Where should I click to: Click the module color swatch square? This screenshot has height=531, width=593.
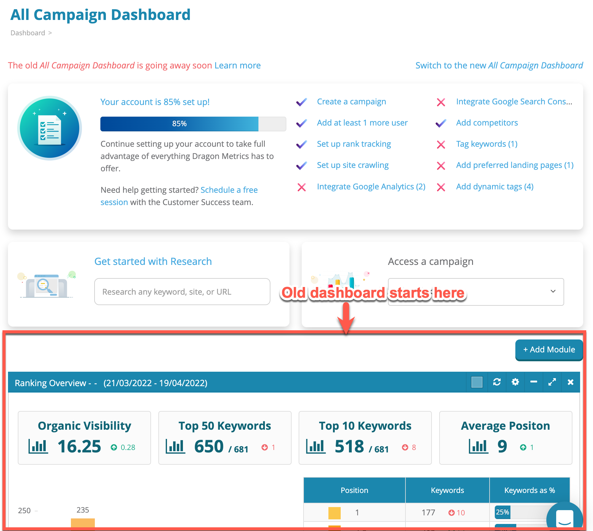(476, 382)
